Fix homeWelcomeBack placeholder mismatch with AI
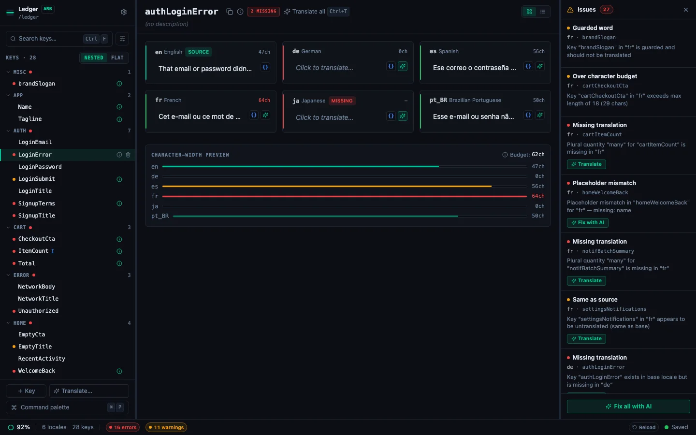The image size is (696, 435). tap(588, 223)
